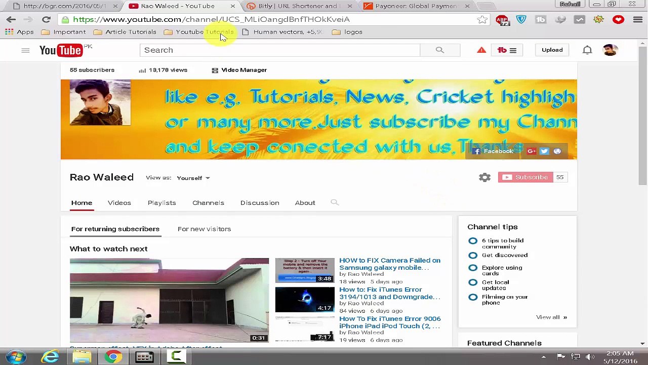Click the Upload button
The height and width of the screenshot is (365, 648).
click(552, 50)
